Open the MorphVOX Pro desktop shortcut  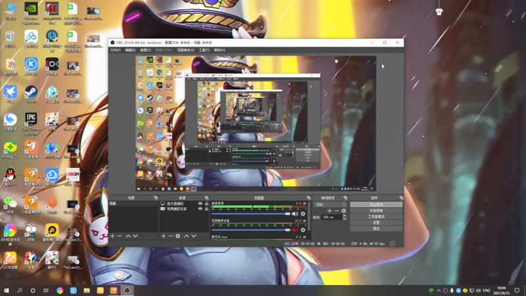pyautogui.click(x=52, y=13)
